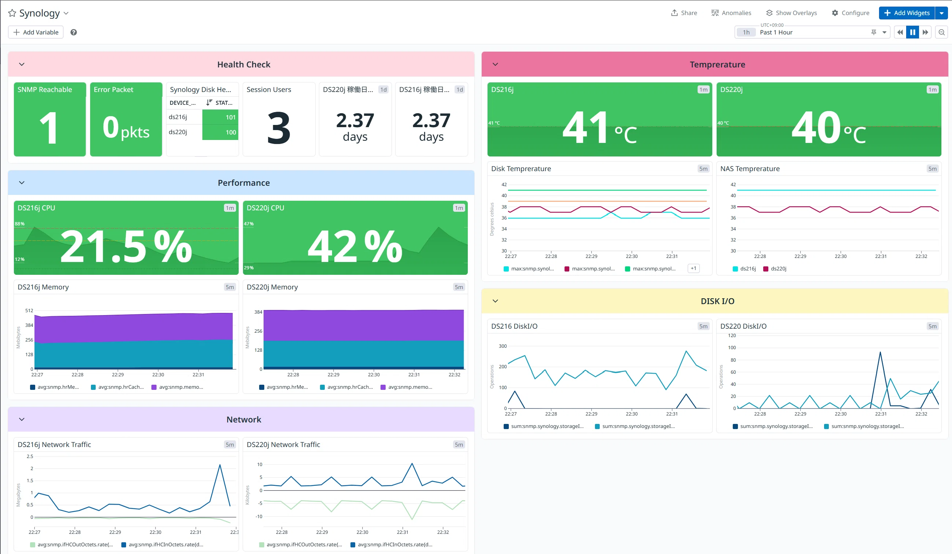Collapse the Health Check group
Viewport: 952px width, 554px height.
point(22,64)
